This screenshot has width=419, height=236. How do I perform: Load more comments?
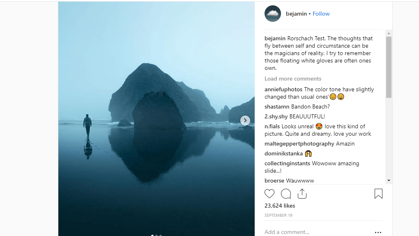(x=293, y=79)
